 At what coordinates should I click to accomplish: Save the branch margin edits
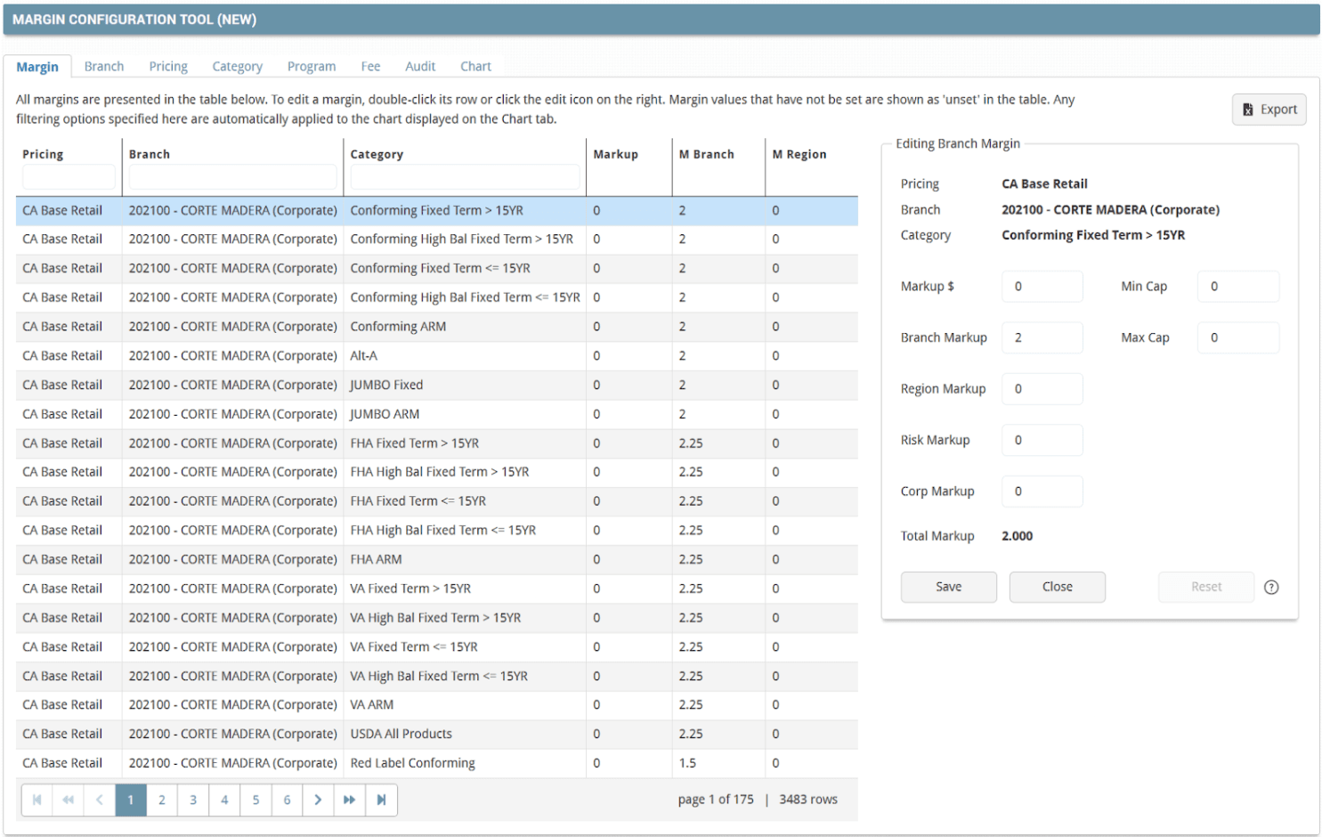click(x=948, y=587)
